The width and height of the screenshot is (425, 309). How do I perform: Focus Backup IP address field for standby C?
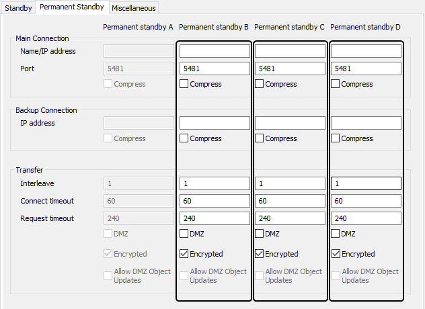[290, 123]
